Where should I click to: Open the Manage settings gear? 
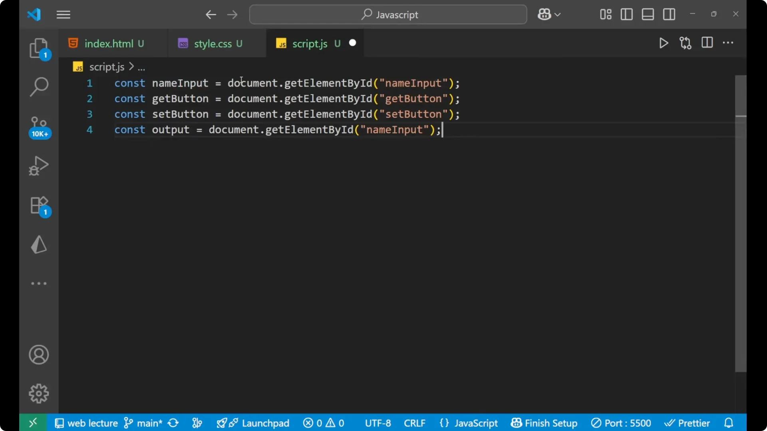(x=39, y=393)
